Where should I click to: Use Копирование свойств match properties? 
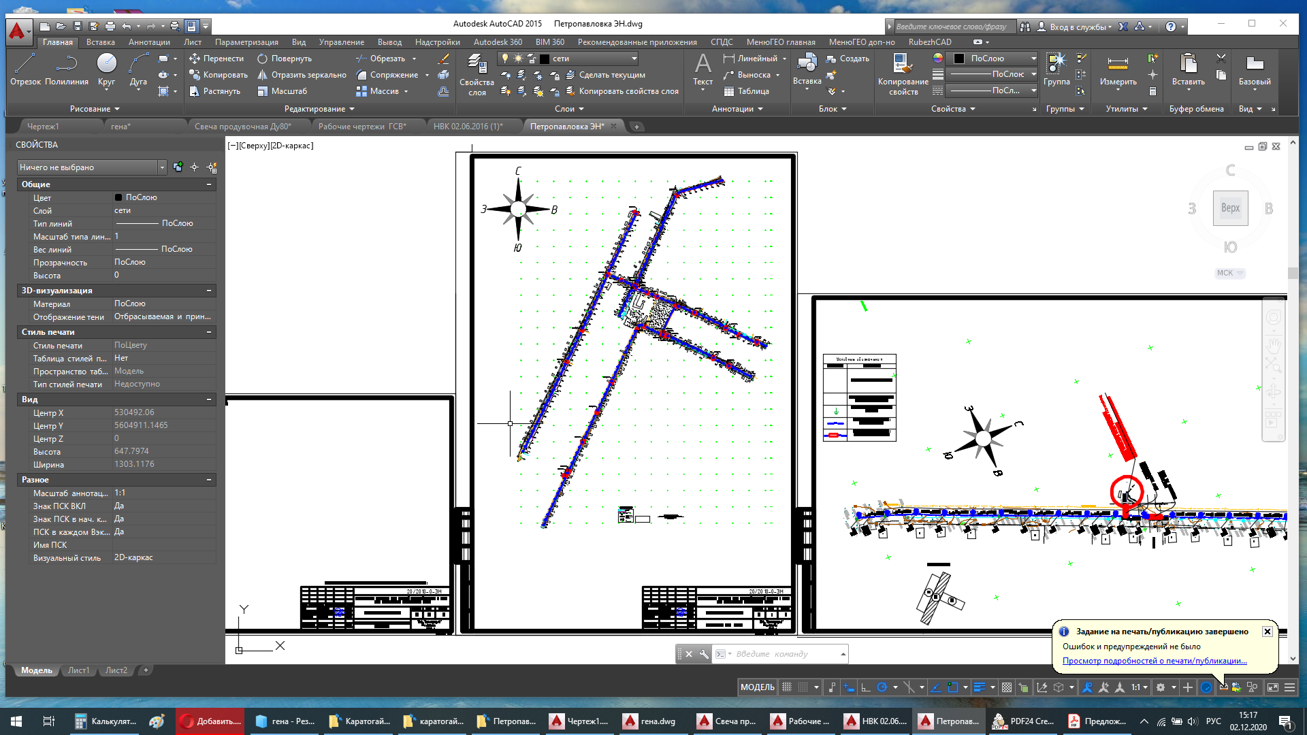click(903, 75)
